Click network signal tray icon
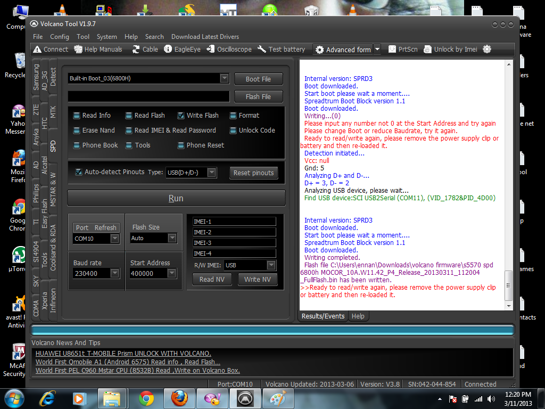 (x=478, y=399)
